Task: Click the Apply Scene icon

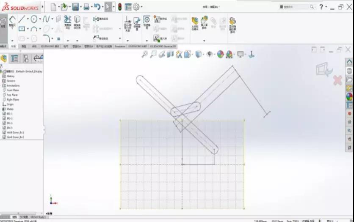Action: [229, 54]
